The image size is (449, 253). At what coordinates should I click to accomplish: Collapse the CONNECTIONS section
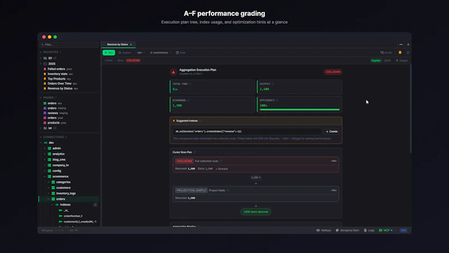pyautogui.click(x=40, y=137)
